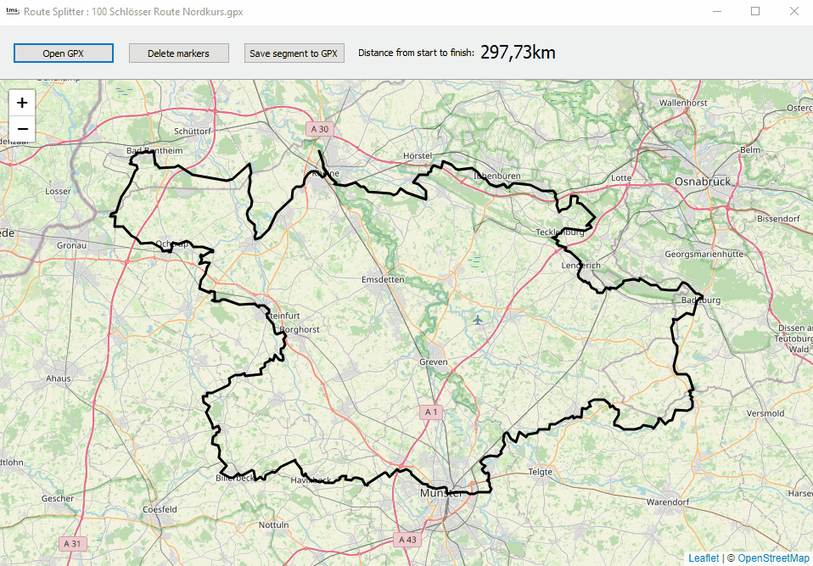
Task: Click the Lengerich town label
Action: point(580,265)
